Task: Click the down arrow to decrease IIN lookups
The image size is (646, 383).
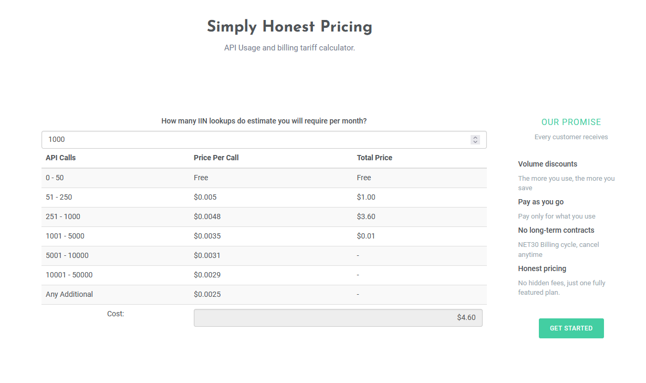Action: click(475, 142)
